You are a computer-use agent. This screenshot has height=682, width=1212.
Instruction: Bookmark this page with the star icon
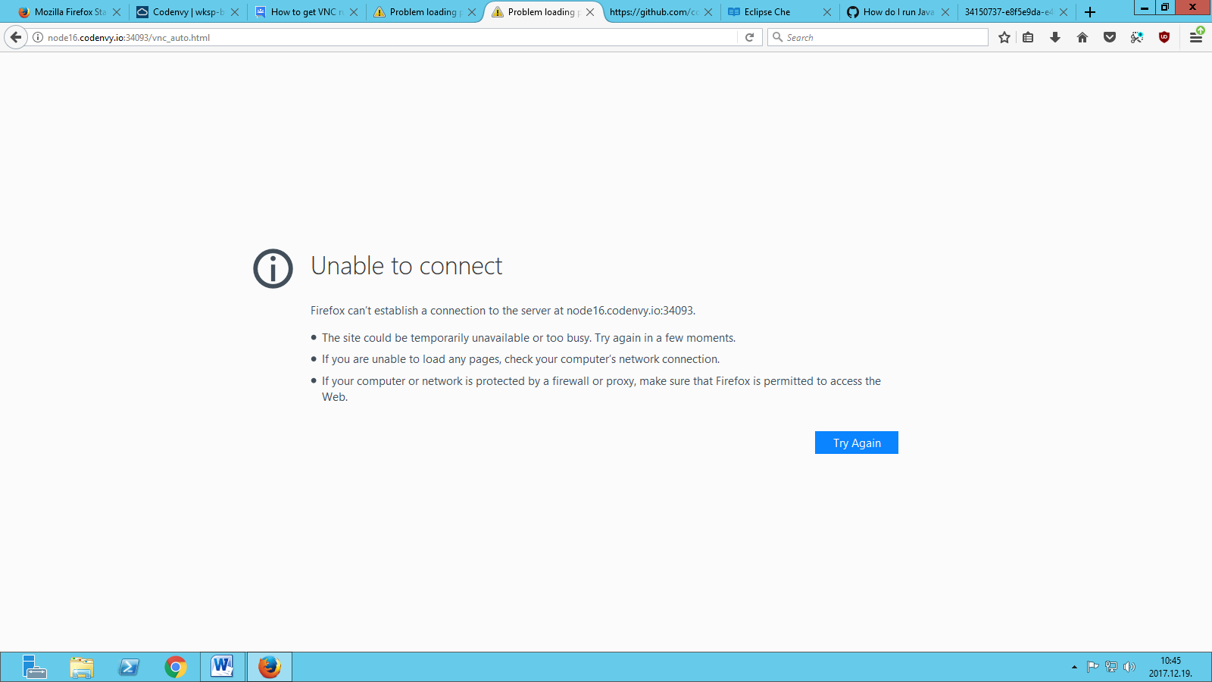click(1004, 37)
